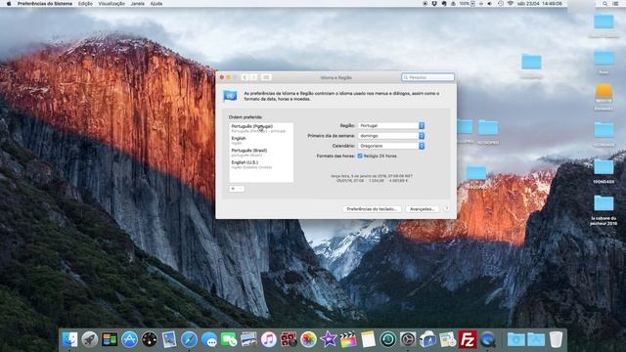This screenshot has height=352, width=626.
Task: Open Photos colorful flower icon
Action: pyautogui.click(x=308, y=339)
